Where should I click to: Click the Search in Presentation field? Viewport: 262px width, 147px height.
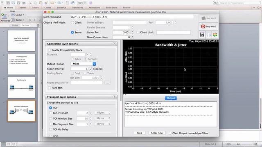pos(239,3)
